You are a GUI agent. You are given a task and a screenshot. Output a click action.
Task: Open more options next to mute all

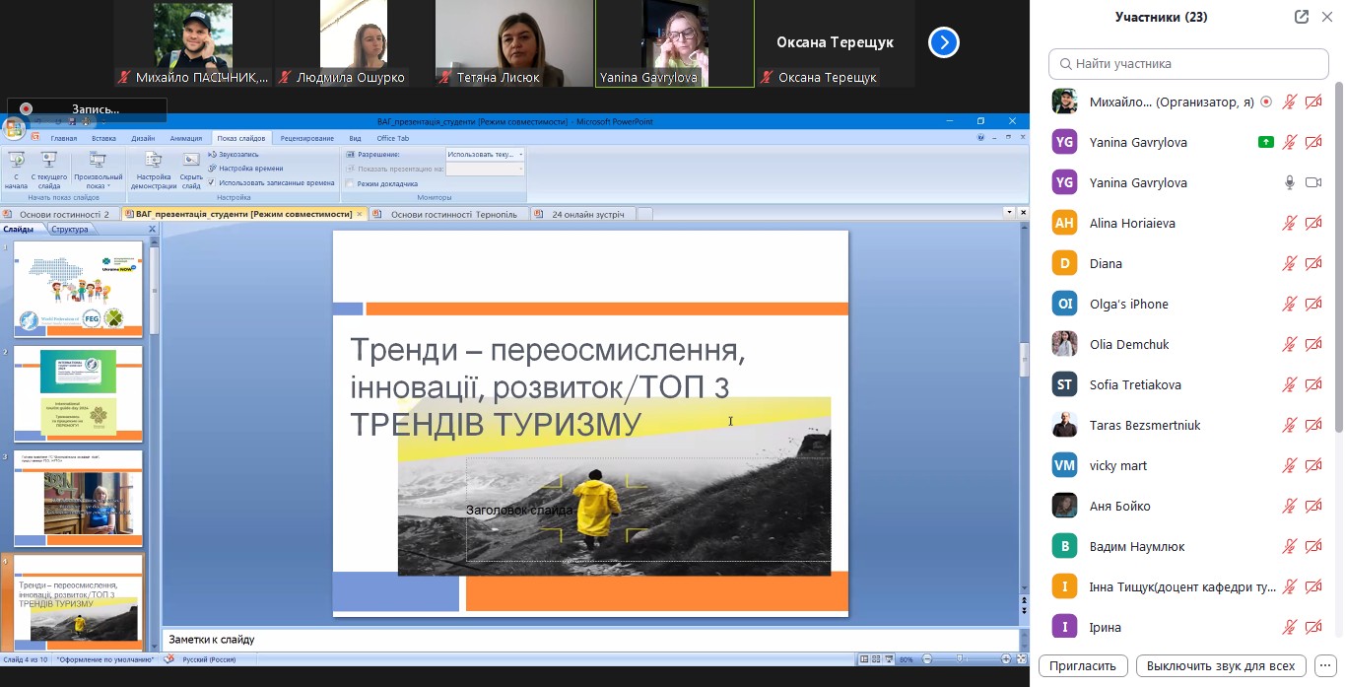[1325, 665]
